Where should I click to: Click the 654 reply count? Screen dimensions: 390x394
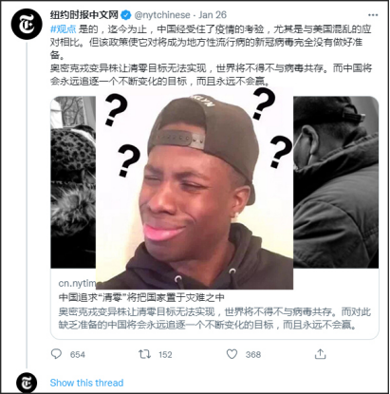[x=78, y=354]
